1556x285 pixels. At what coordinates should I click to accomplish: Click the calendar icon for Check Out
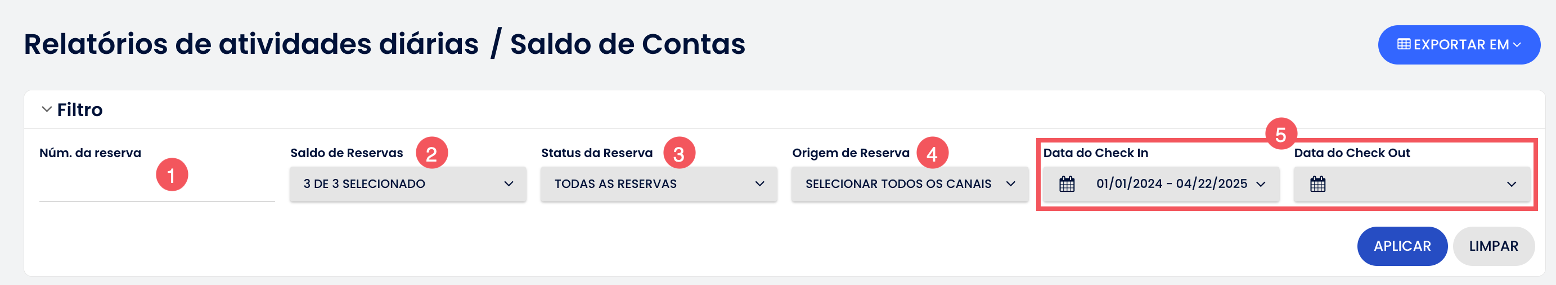pos(1317,184)
